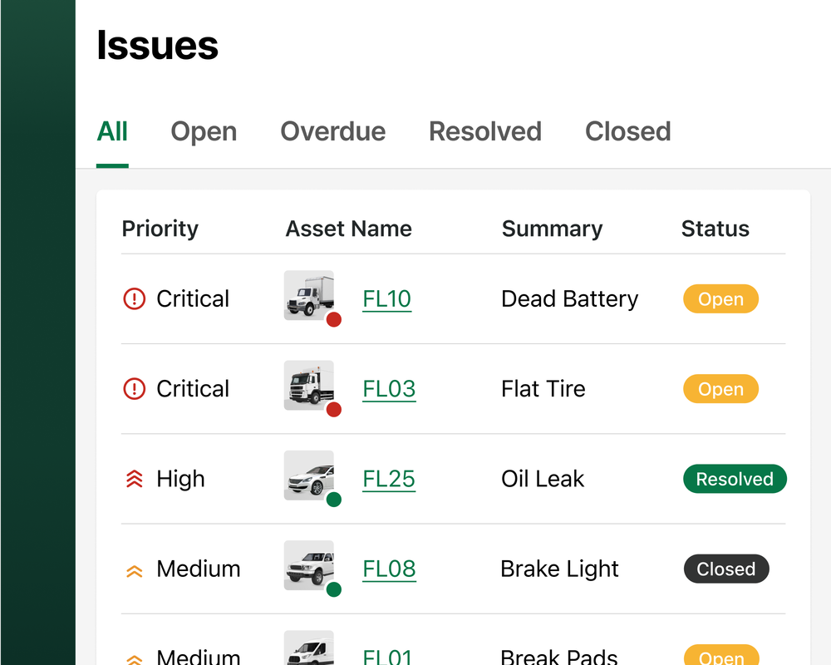Open the FL08 pickup thumbnail

[x=309, y=565]
